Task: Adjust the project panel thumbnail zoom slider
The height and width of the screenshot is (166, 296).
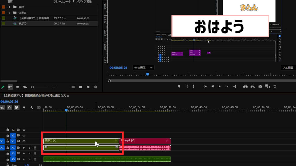Action: tap(39, 87)
